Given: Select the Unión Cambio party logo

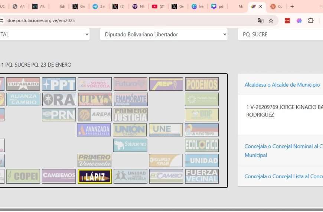Looking at the screenshot, I should [130, 130].
